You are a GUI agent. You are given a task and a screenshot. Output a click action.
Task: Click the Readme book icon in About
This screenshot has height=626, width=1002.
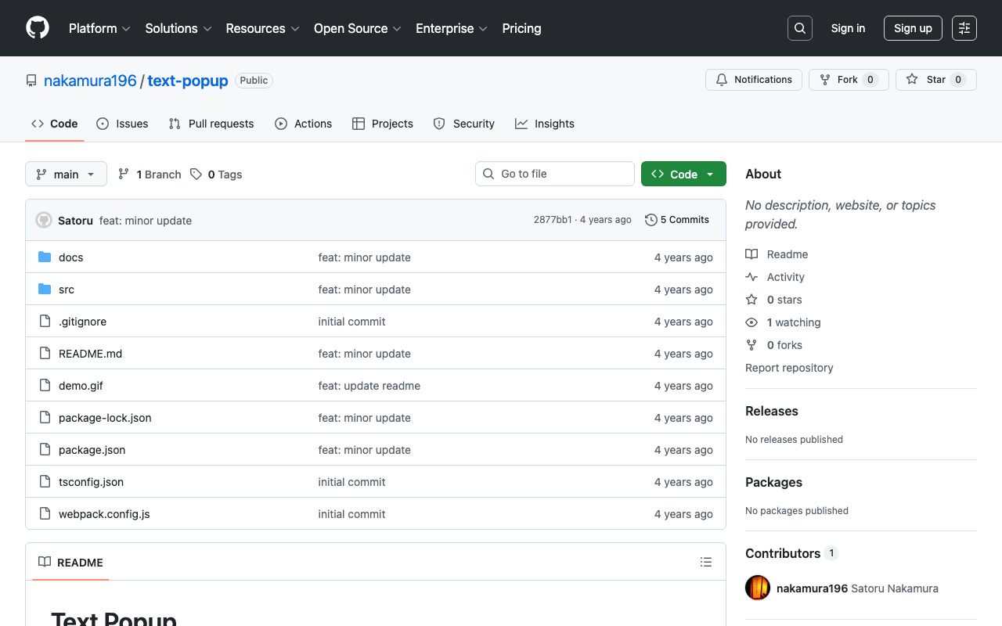click(x=751, y=254)
